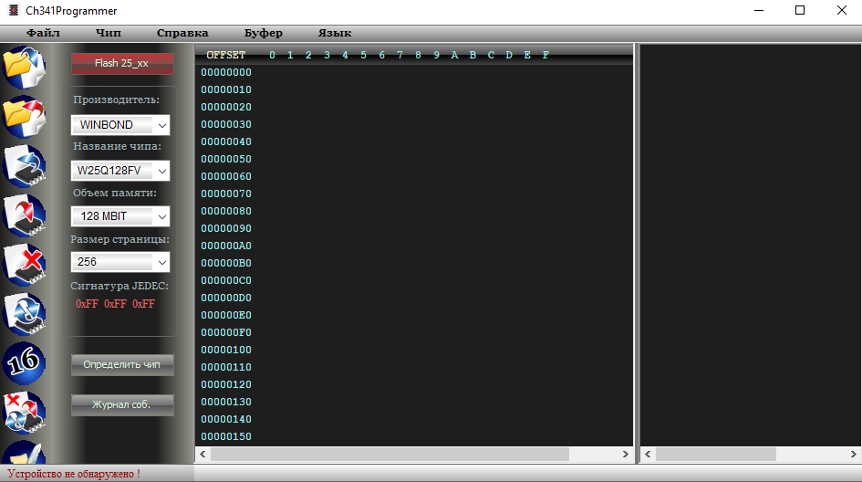Click the partially visible last sidebar icon
Screen dimensions: 862x482
(24, 452)
